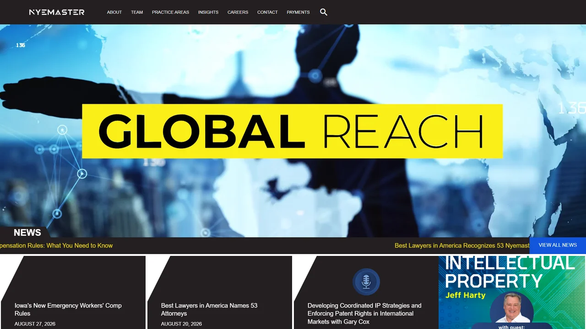Click the News section label
This screenshot has height=329, width=586.
coord(27,233)
